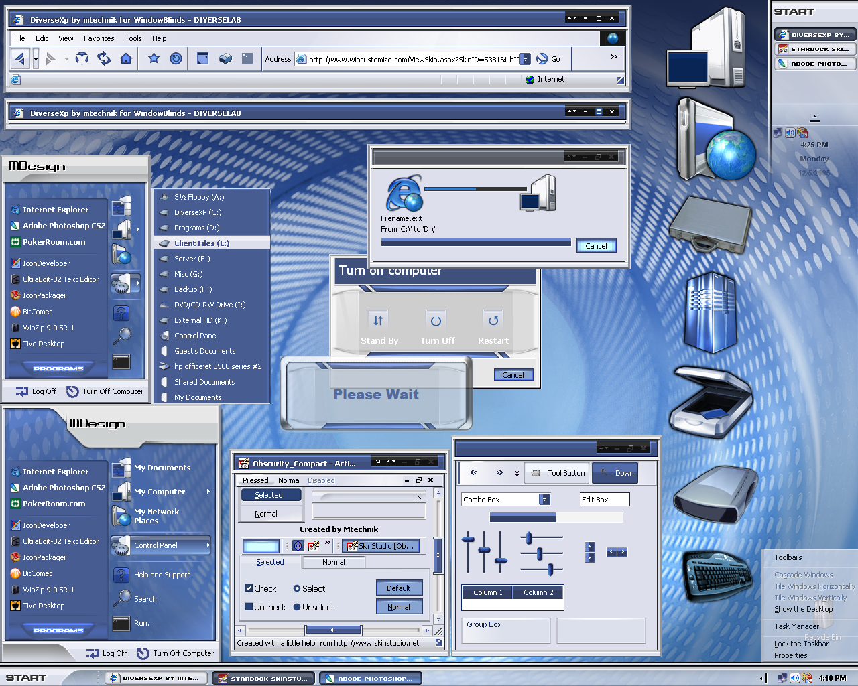
Task: Click the globe network desktop icon
Action: click(x=716, y=141)
